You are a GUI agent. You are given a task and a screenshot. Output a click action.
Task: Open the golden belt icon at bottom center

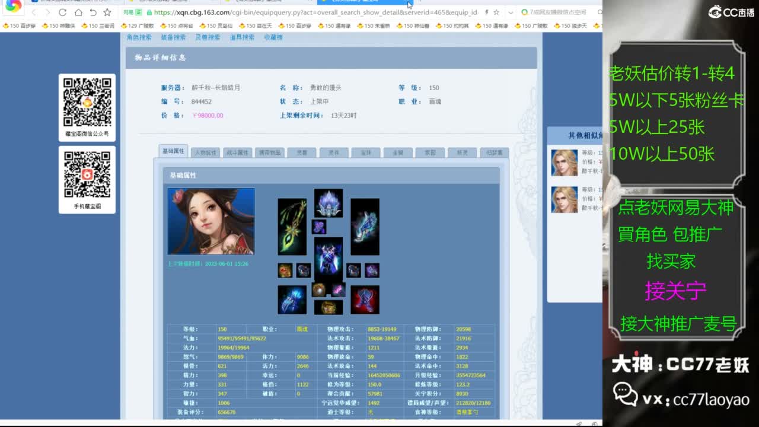tap(329, 307)
